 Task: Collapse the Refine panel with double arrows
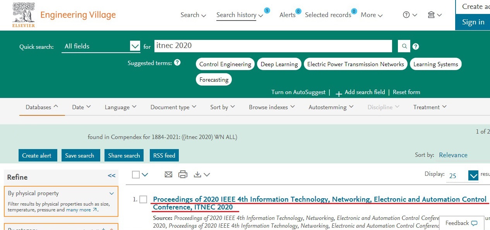tap(111, 176)
